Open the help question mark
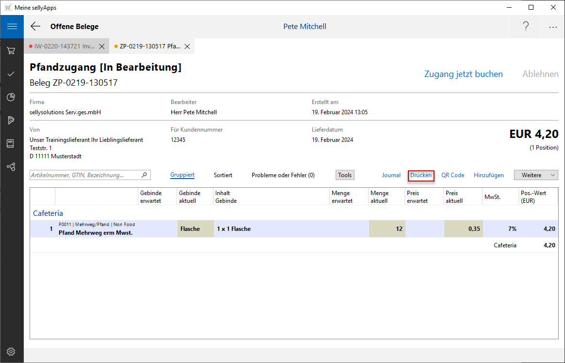Image resolution: width=565 pixels, height=363 pixels. point(526,27)
